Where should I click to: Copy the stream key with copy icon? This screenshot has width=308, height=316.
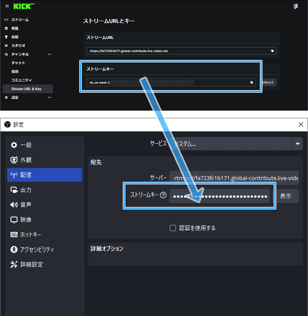(x=251, y=82)
